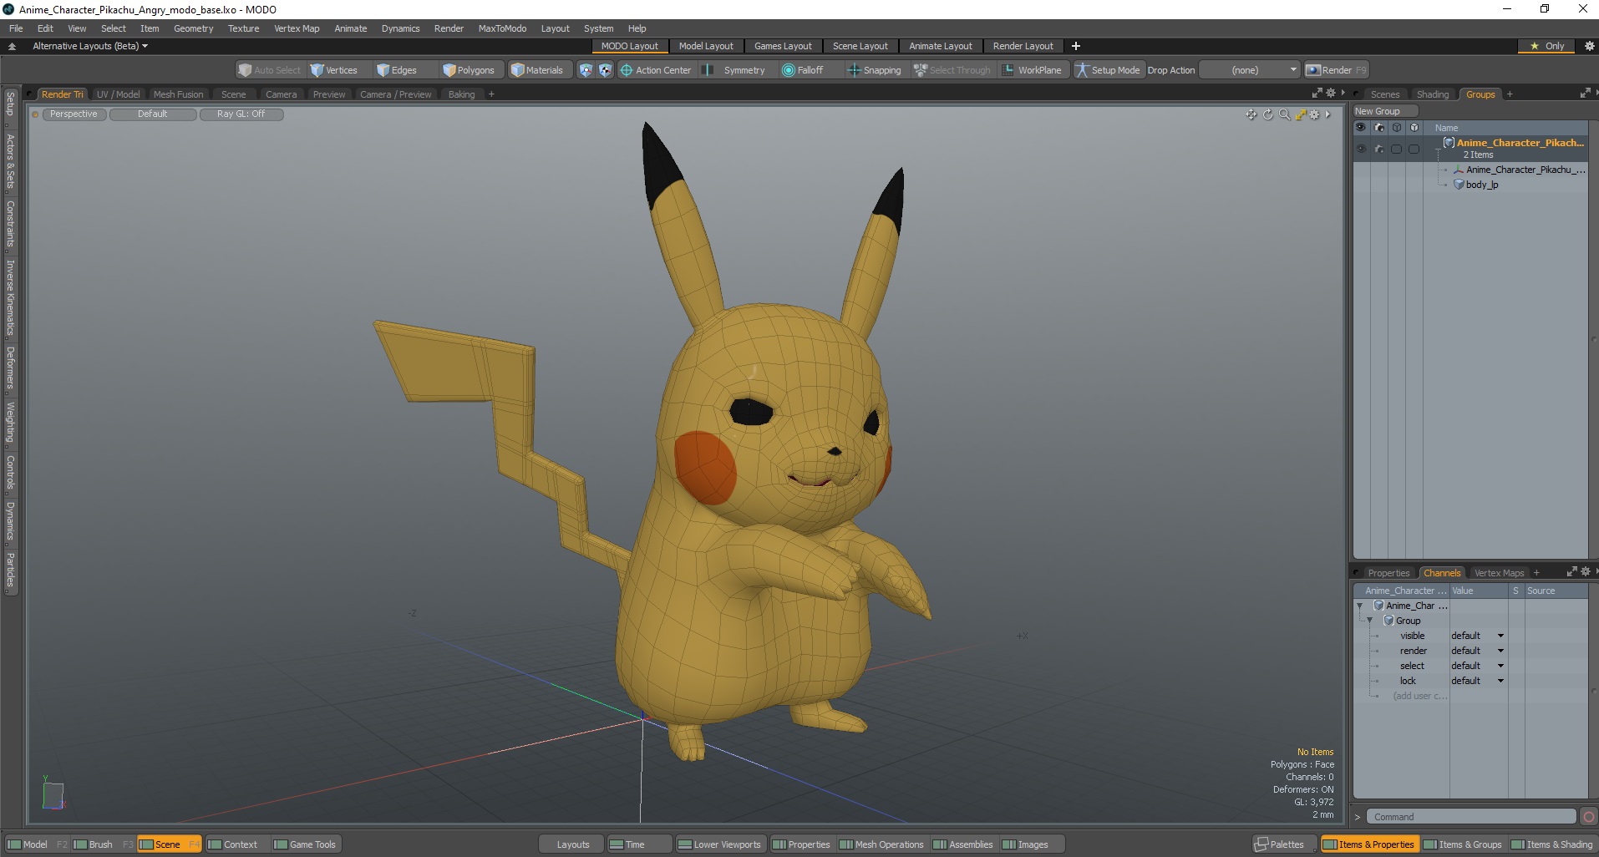Open Channels panel settings gear

click(x=1585, y=571)
